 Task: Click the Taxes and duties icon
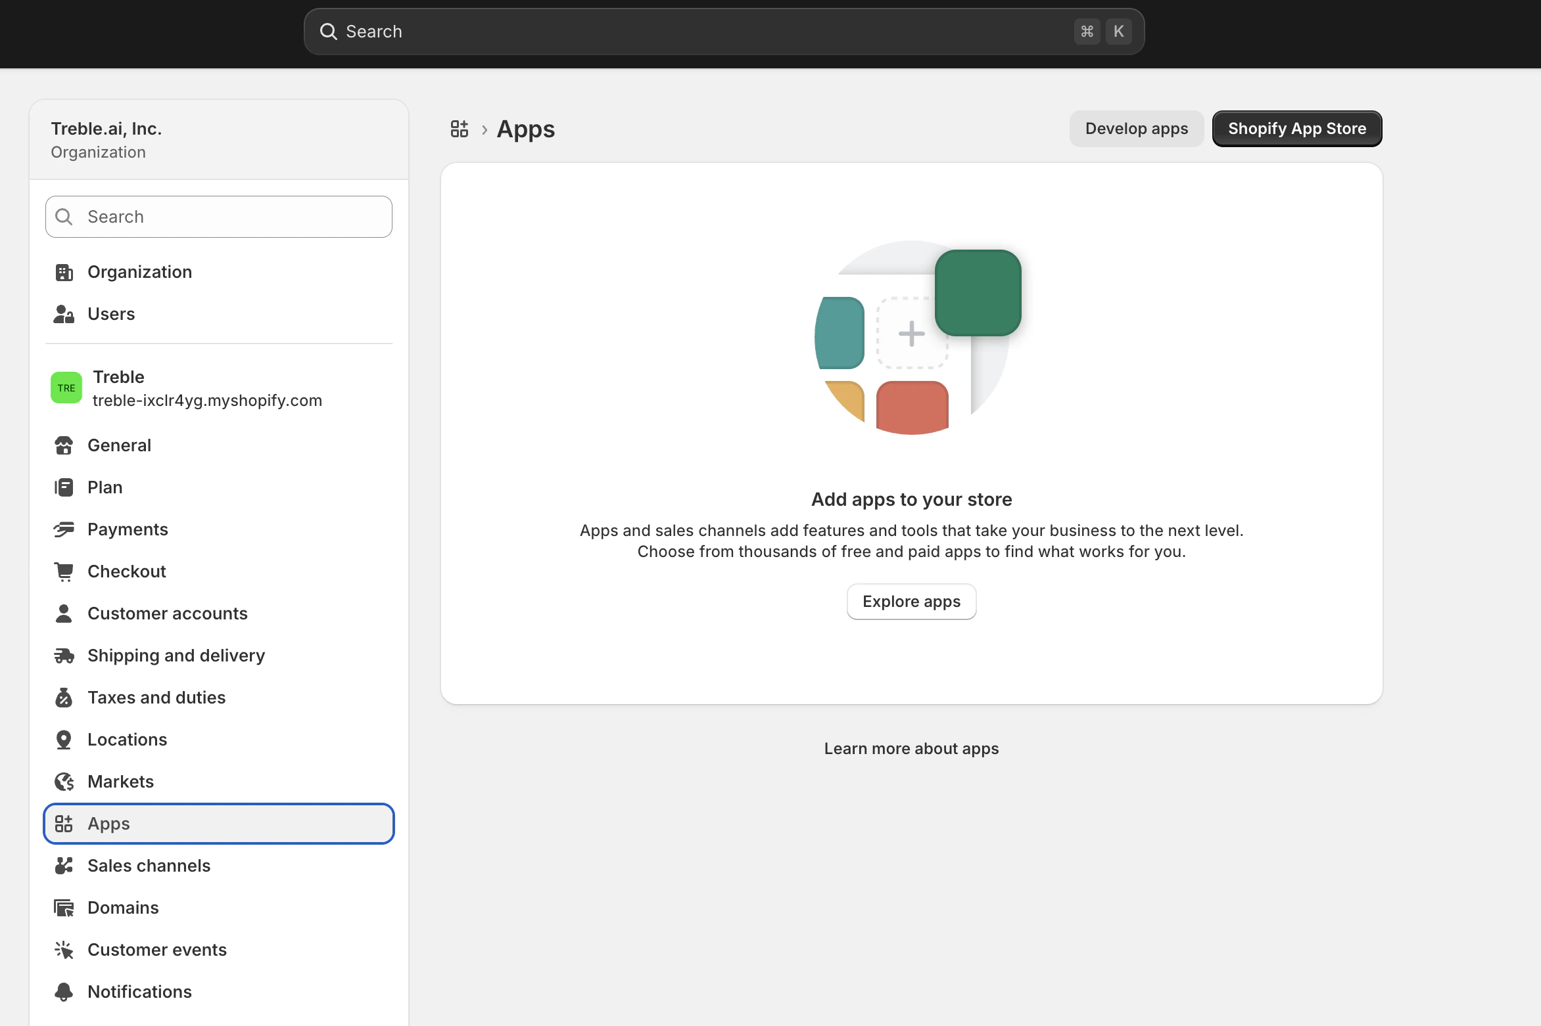click(64, 698)
